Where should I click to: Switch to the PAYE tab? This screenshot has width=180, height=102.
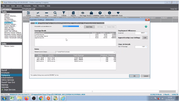point(33,23)
